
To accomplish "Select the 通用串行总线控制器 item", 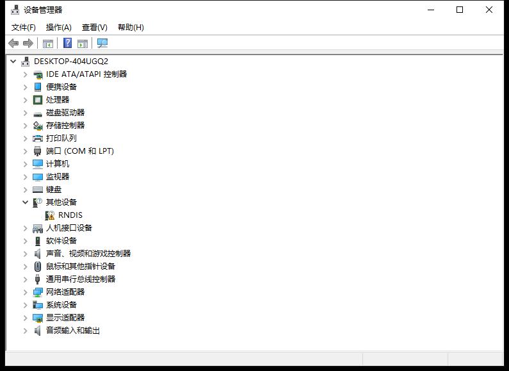I will 80,279.
